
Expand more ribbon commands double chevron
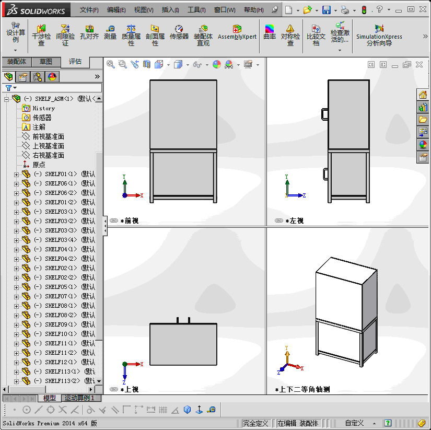425,36
